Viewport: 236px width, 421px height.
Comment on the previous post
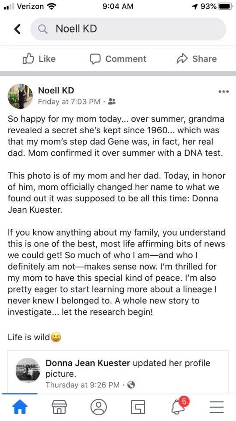click(x=118, y=59)
